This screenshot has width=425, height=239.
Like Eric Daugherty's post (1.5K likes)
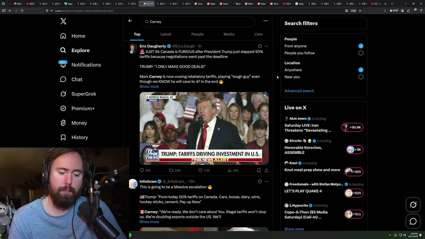pos(204,170)
